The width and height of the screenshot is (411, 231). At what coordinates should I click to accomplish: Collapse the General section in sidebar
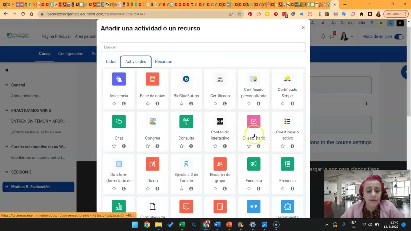(x=7, y=85)
